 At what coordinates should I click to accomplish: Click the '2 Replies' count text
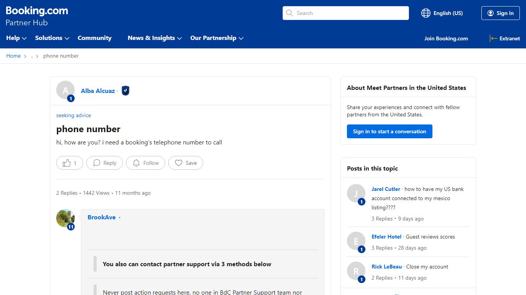click(x=67, y=193)
